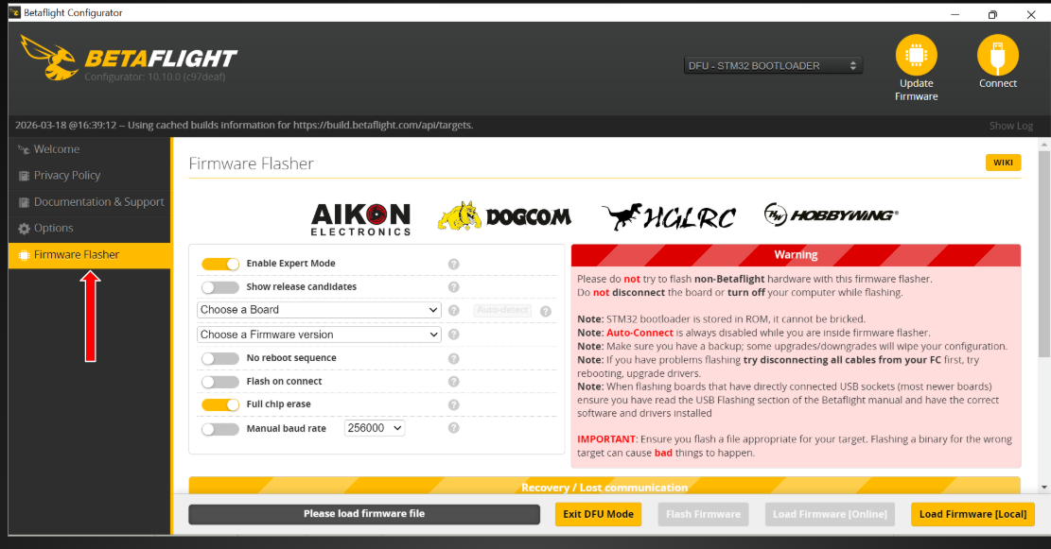Click the Hobbywing sponsor logo
This screenshot has width=1051, height=549.
[x=831, y=215]
